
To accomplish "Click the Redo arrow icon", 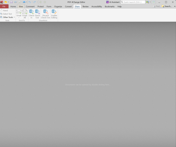I will pos(34,2).
